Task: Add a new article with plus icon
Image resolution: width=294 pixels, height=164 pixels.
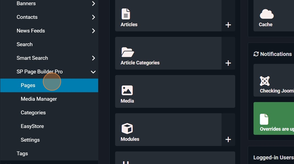Action: [228, 25]
